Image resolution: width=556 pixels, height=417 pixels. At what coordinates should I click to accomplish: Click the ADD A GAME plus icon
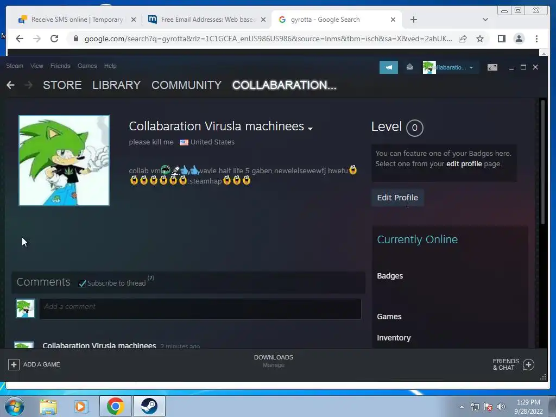(14, 364)
